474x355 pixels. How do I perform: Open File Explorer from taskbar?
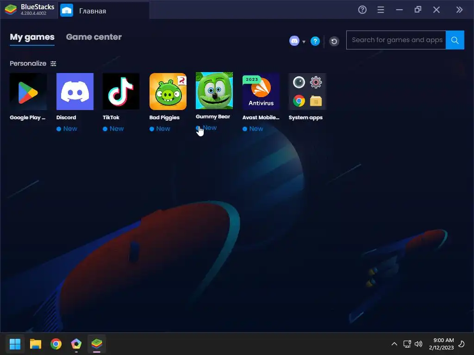pyautogui.click(x=35, y=343)
